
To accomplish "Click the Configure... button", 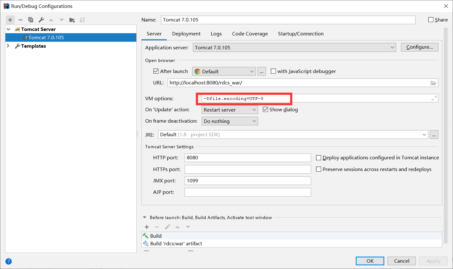I will pyautogui.click(x=419, y=47).
